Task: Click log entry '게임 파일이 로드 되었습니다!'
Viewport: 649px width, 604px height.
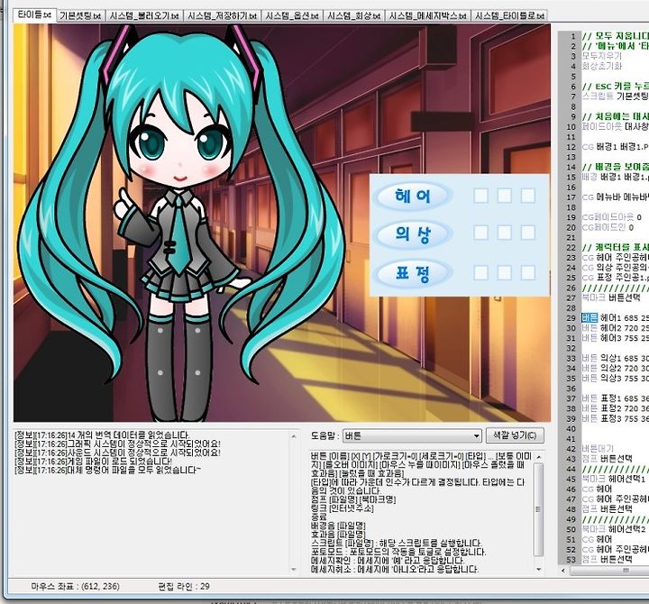Action: (x=93, y=462)
